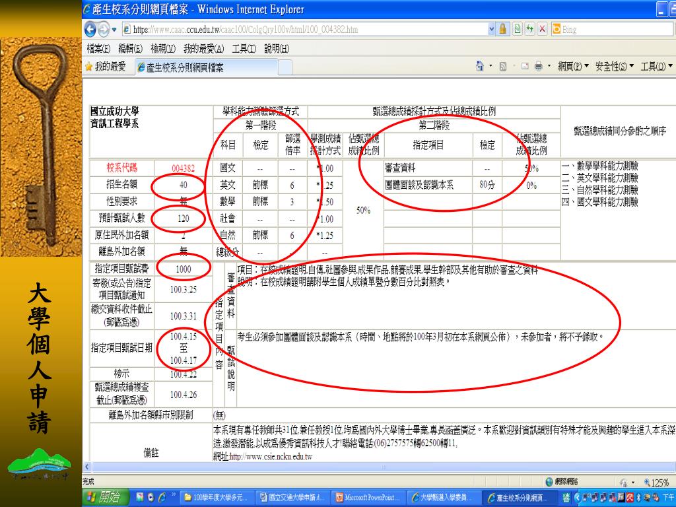Click the 004382 department code cell
676x507 pixels.
[x=184, y=168]
